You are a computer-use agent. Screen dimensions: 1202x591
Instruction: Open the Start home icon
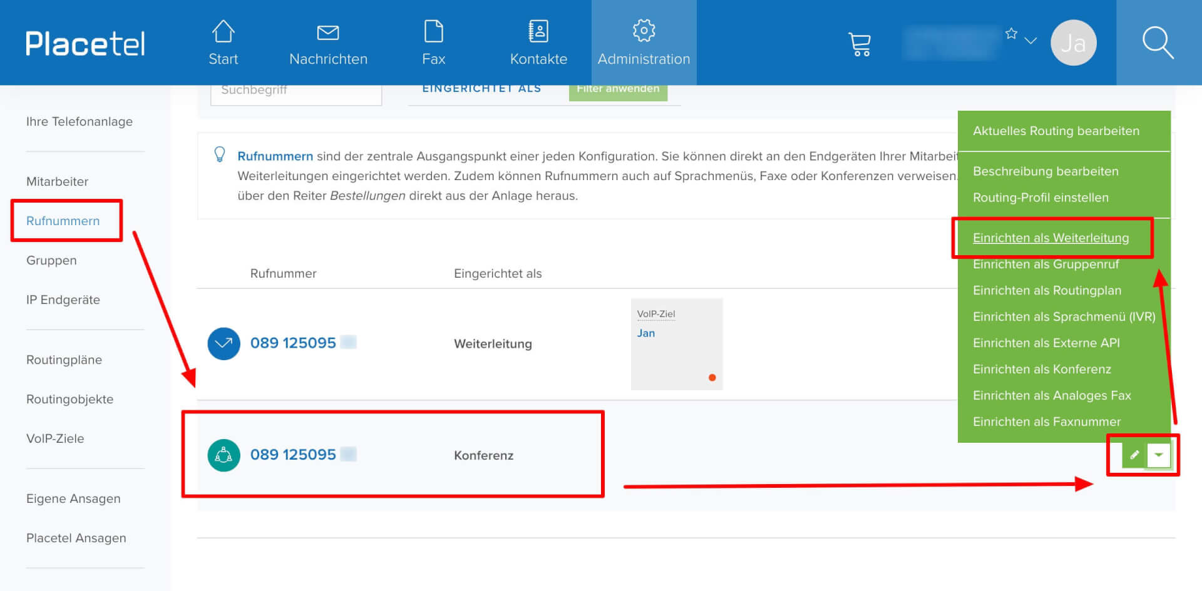pos(223,31)
